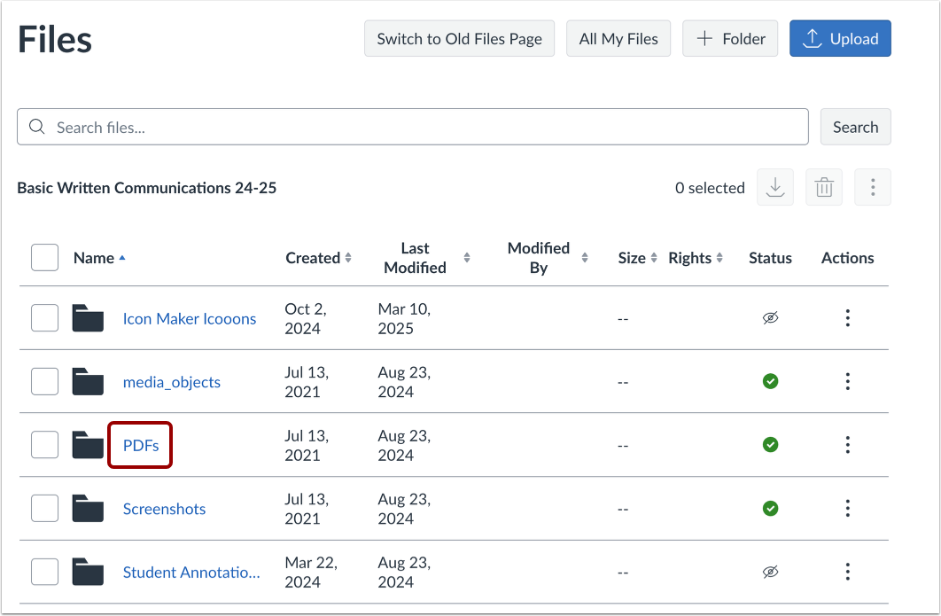Click the Screenshots folder icon

pyautogui.click(x=88, y=509)
